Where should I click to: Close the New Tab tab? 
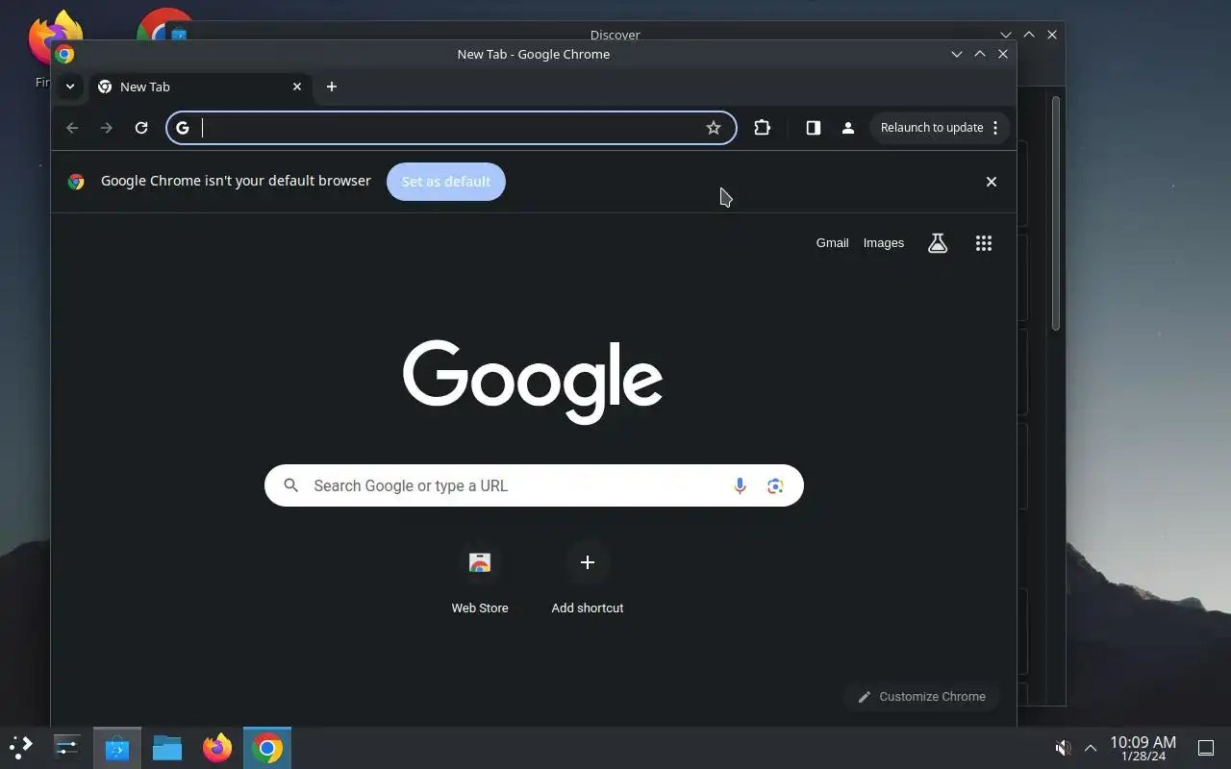[x=297, y=87]
